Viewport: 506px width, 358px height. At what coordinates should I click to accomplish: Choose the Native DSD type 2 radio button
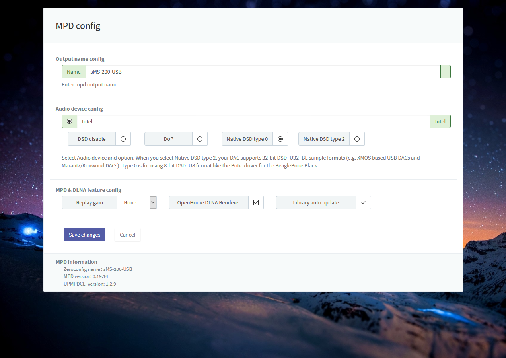(x=357, y=139)
